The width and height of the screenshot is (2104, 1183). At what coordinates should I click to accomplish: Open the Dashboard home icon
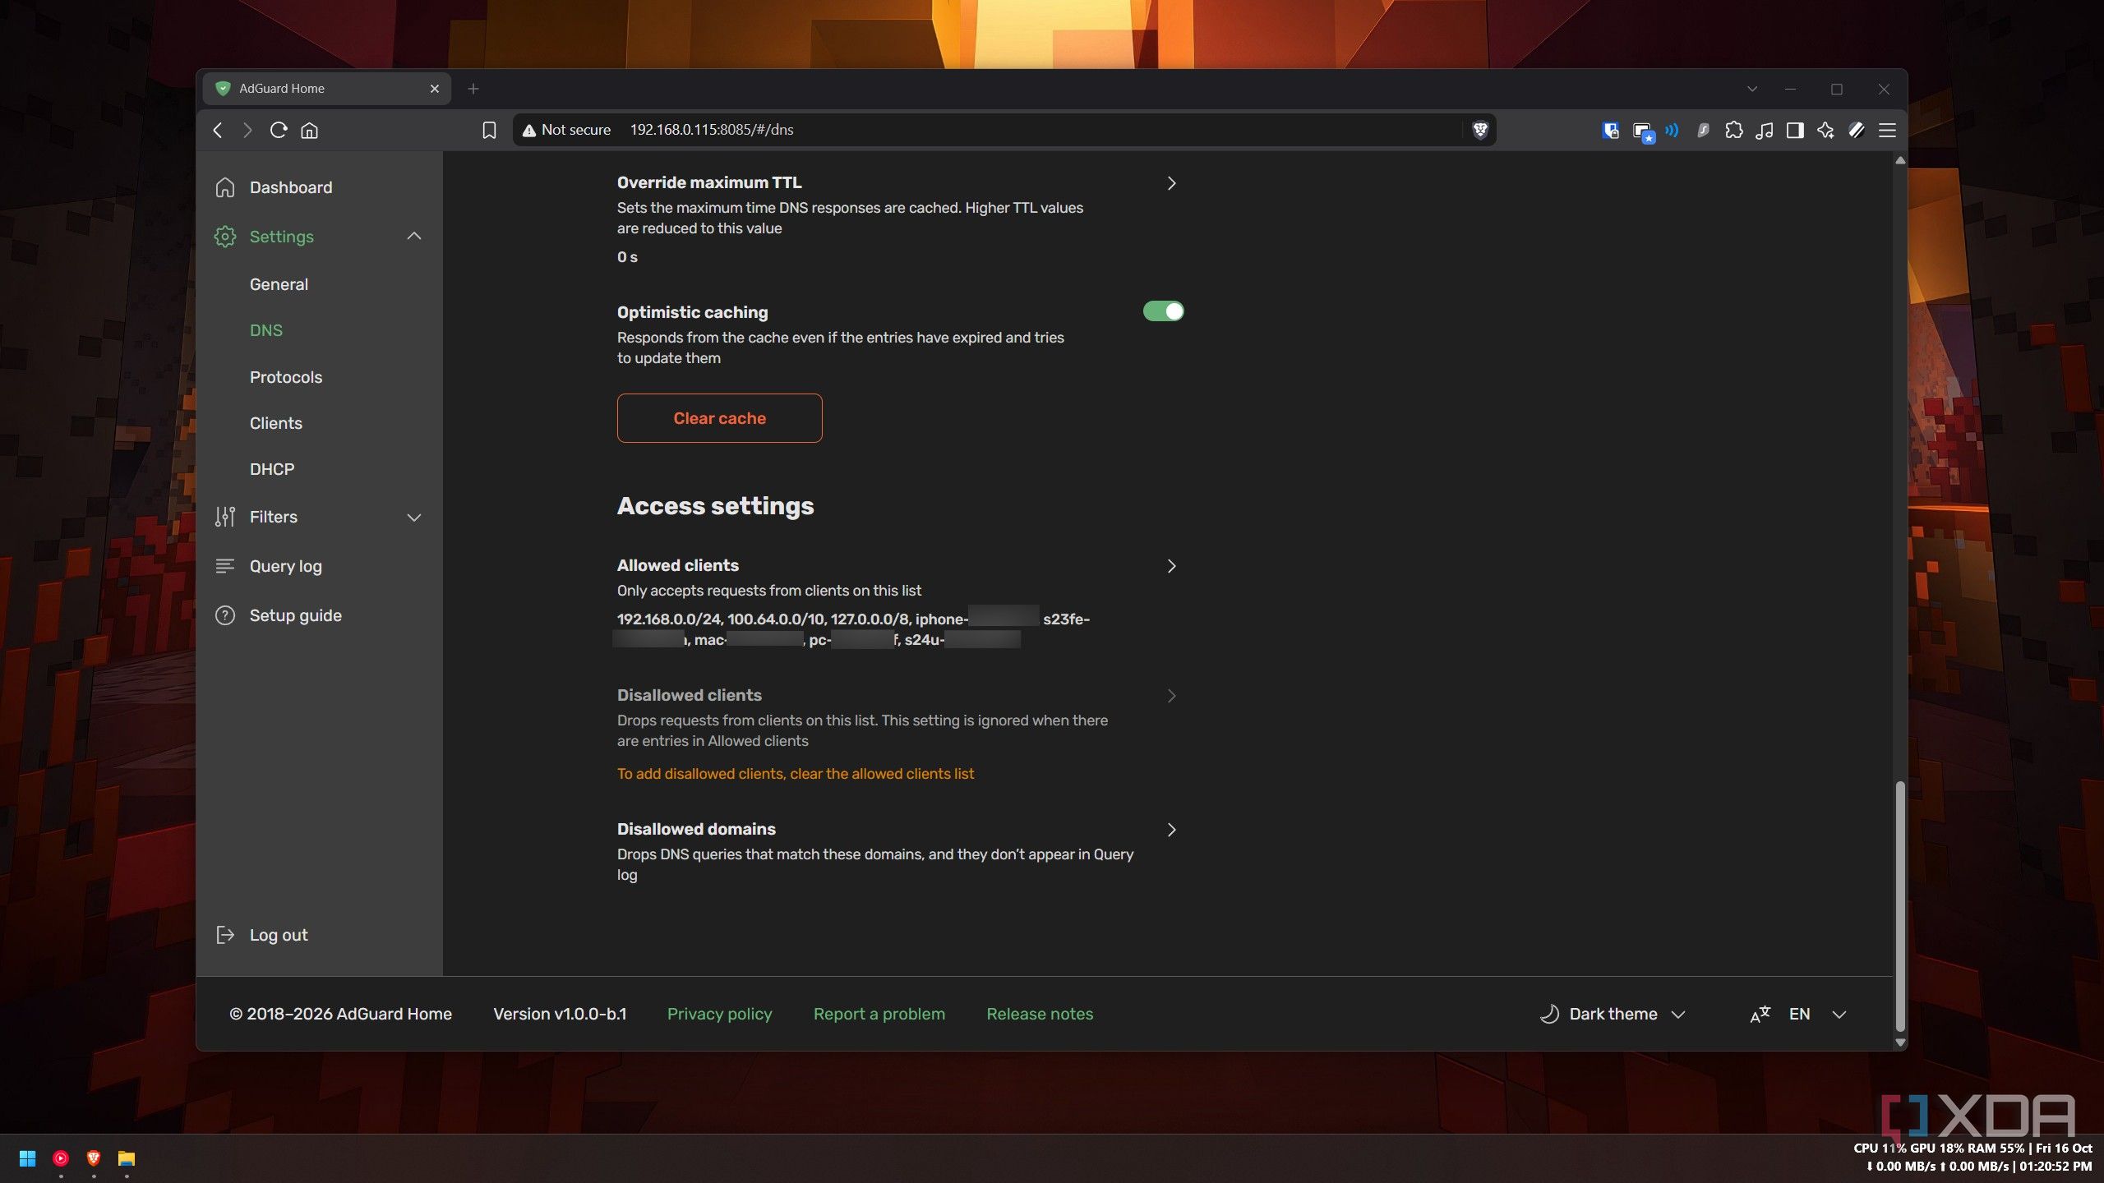click(x=225, y=187)
